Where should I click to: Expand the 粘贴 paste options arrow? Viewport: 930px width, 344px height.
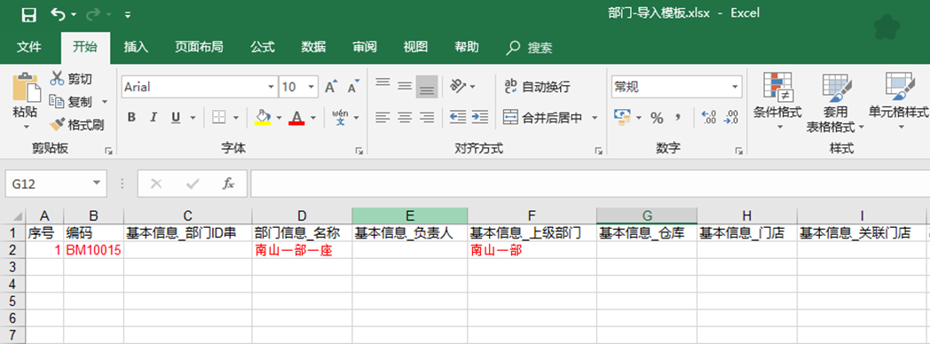26,126
